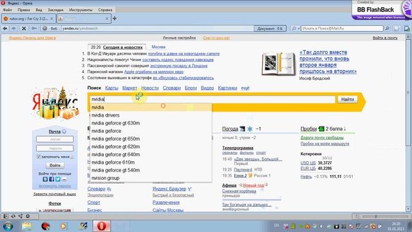This screenshot has height=232, width=412.
Task: Click the more login options icon after Twitter
Action: 64,179
